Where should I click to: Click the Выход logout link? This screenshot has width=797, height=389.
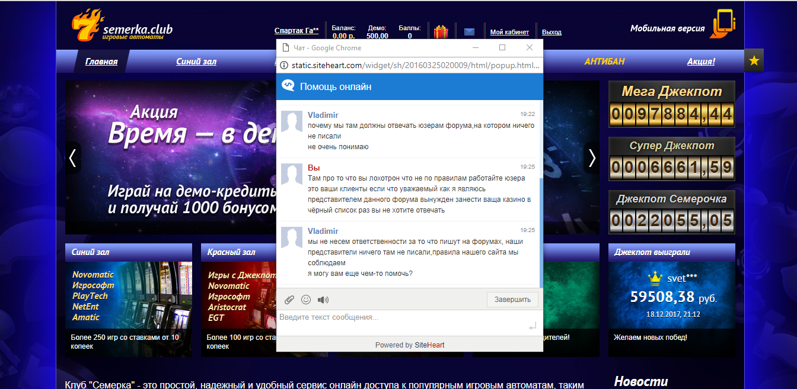coord(551,32)
